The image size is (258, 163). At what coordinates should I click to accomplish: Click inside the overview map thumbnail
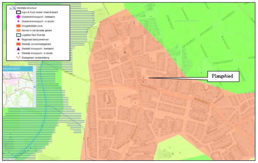(x=18, y=89)
